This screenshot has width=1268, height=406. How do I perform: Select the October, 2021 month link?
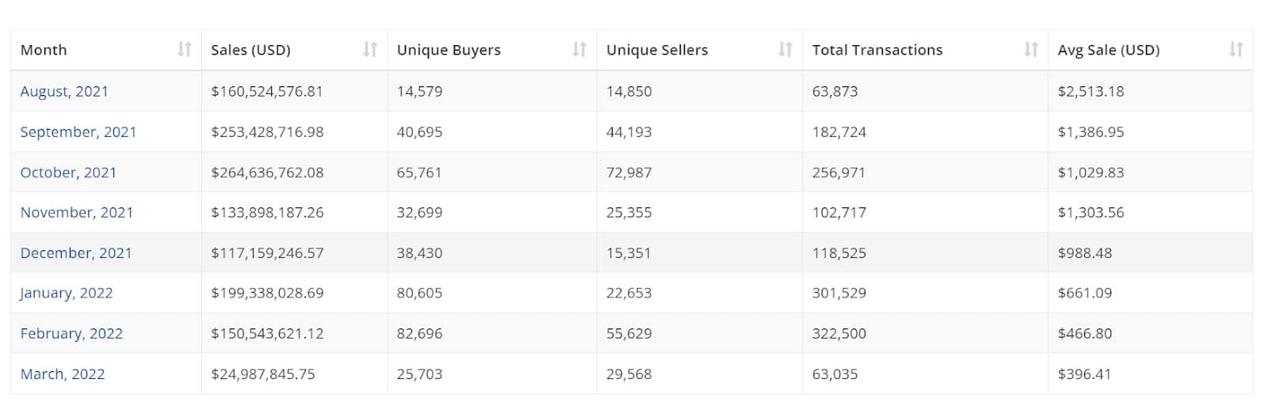click(68, 173)
